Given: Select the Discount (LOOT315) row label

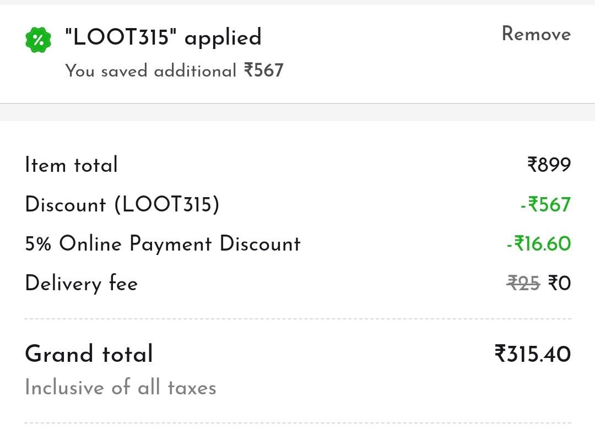Looking at the screenshot, I should [122, 204].
